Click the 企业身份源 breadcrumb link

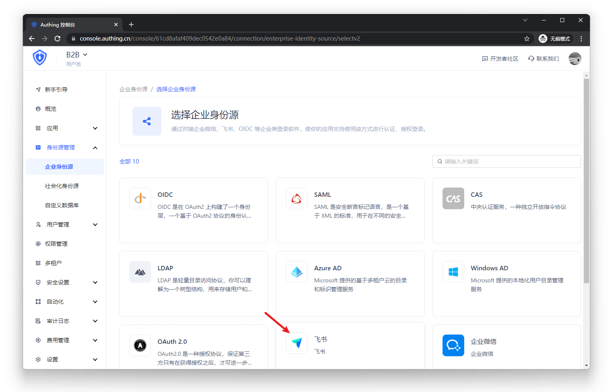(133, 89)
